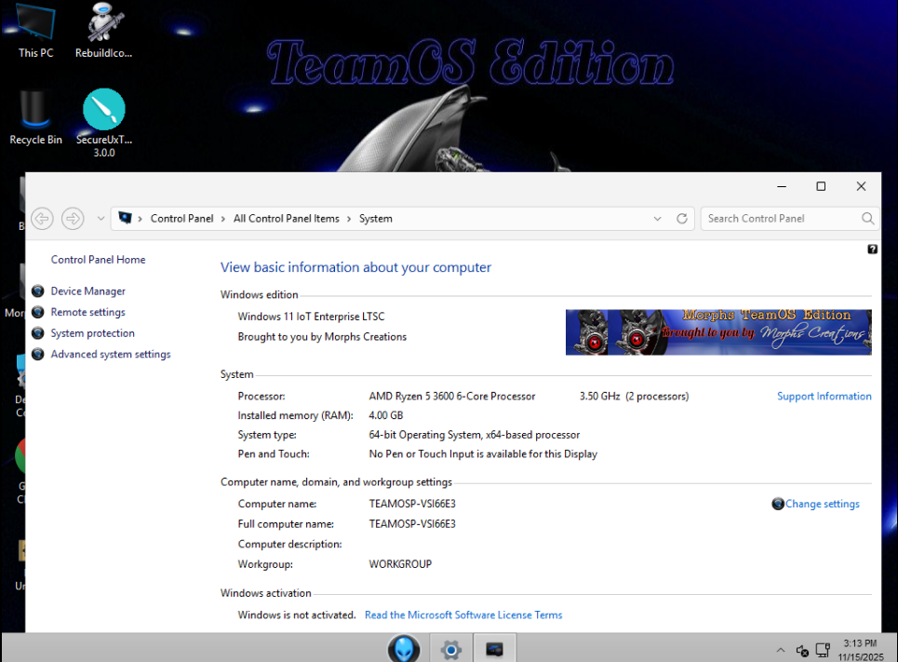Refresh the Control Panel page
Viewport: 898px width, 662px height.
(682, 219)
